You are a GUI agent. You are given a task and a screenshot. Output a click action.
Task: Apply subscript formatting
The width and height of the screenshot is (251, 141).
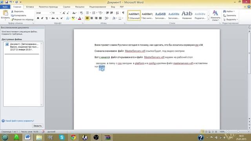pos(57,18)
